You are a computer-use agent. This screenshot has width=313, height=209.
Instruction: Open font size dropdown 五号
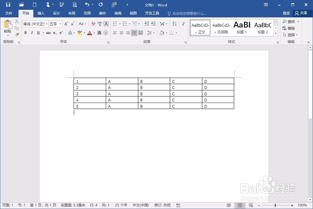[x=60, y=24]
